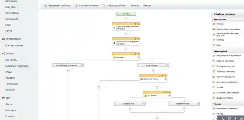Screen dimensions: 244x120
Task: Select the green start block
Action: (x=126, y=14)
